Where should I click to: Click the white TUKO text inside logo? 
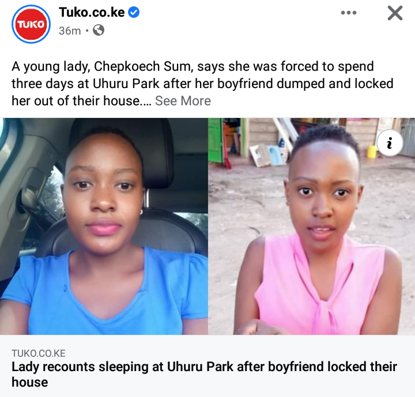(31, 24)
